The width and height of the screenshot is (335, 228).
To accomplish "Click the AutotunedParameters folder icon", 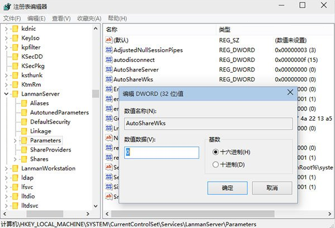I will pyautogui.click(x=24, y=112).
